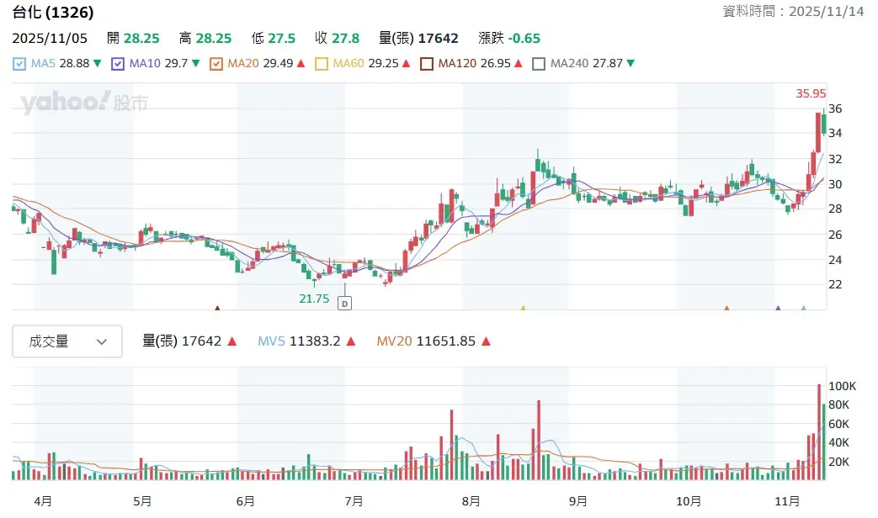
Task: Toggle off the MA20 checkbox
Action: (216, 63)
